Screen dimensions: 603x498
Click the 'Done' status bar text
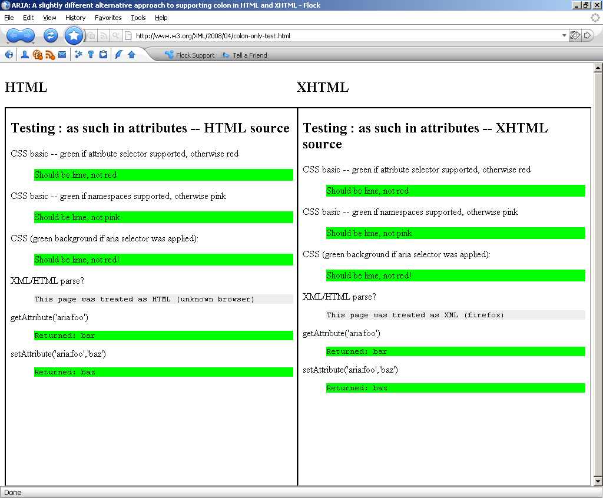pyautogui.click(x=13, y=493)
